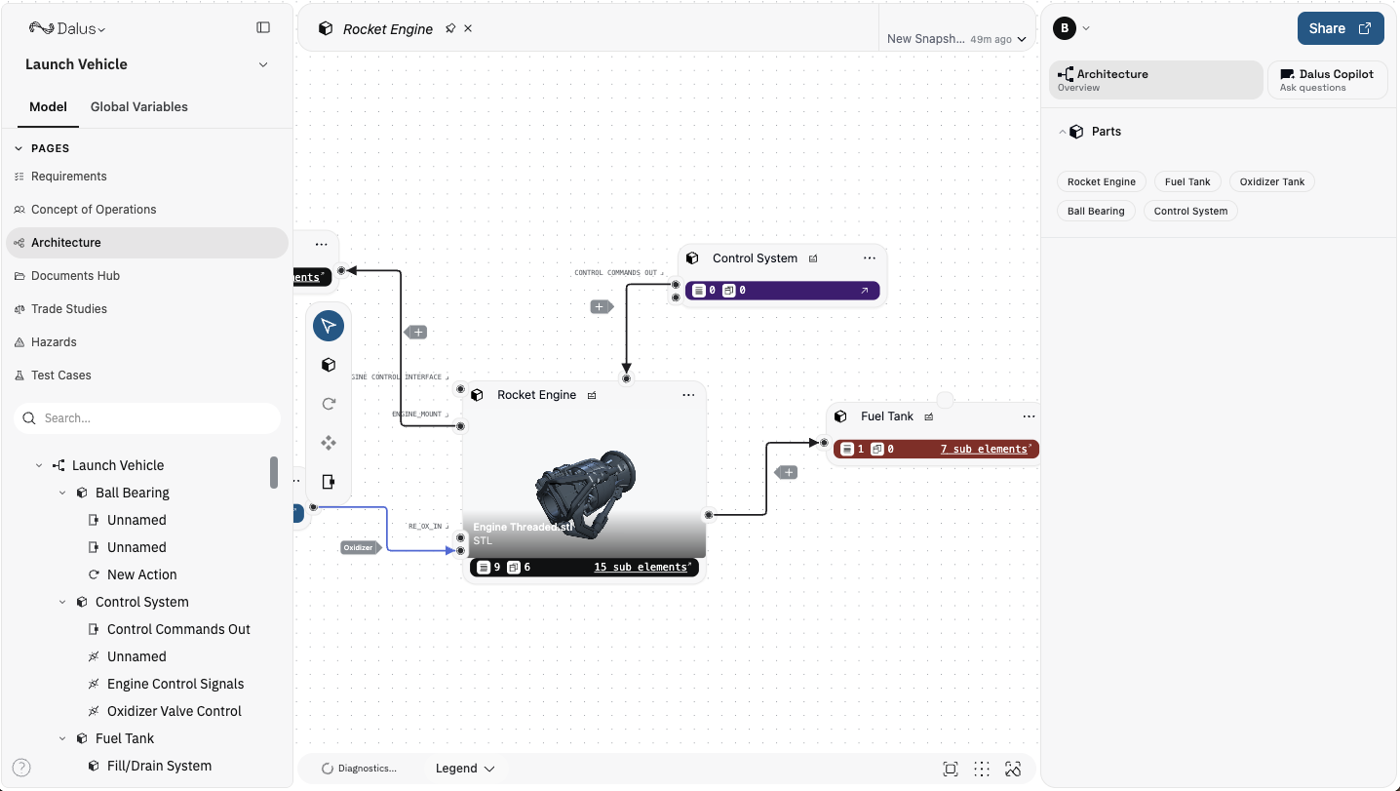Select Engine Control Signals tree item
Image resolution: width=1400 pixels, height=791 pixels.
pos(175,684)
